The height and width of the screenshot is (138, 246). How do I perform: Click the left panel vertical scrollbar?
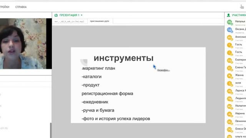pos(51,130)
